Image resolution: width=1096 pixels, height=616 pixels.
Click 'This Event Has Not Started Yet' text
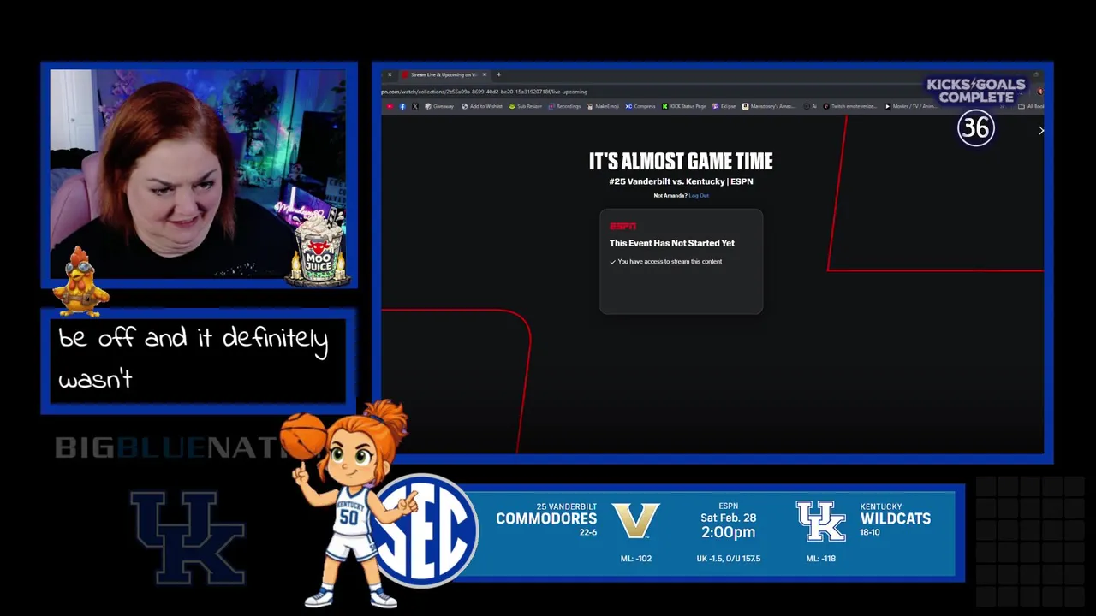672,243
